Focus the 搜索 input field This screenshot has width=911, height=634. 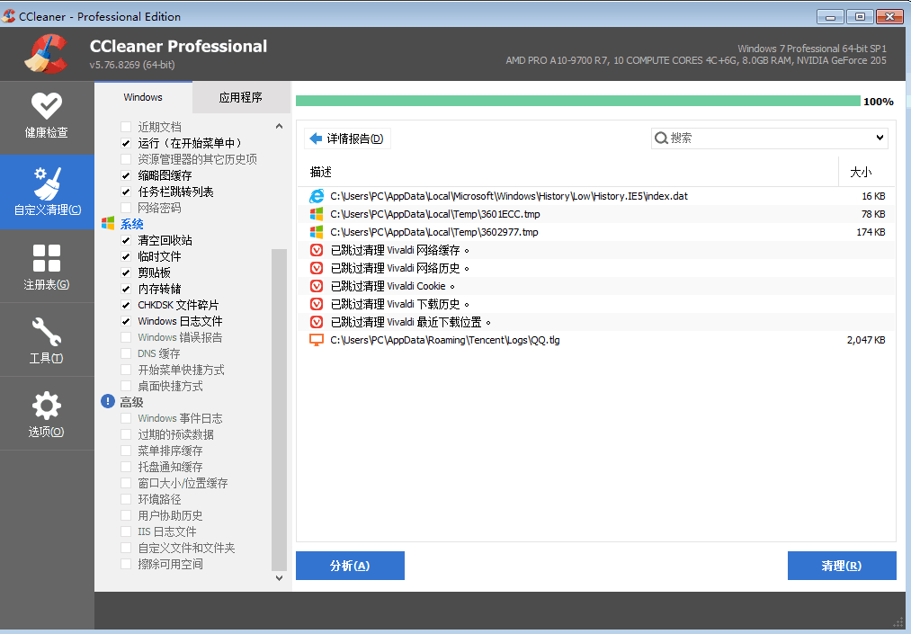click(x=770, y=138)
